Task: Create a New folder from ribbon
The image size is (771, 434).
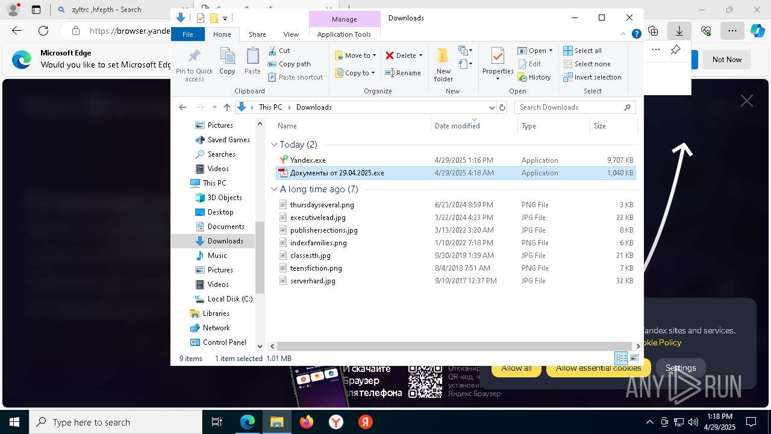Action: point(443,64)
